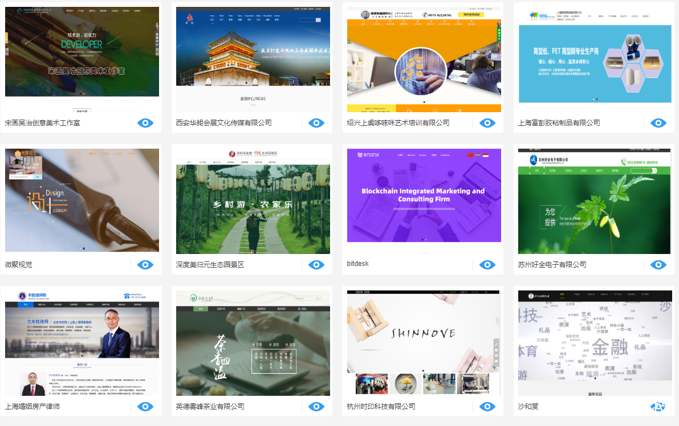Click the 上海富彭胶粘制品有限公司 title
Screen dimensions: 679x426
point(559,123)
